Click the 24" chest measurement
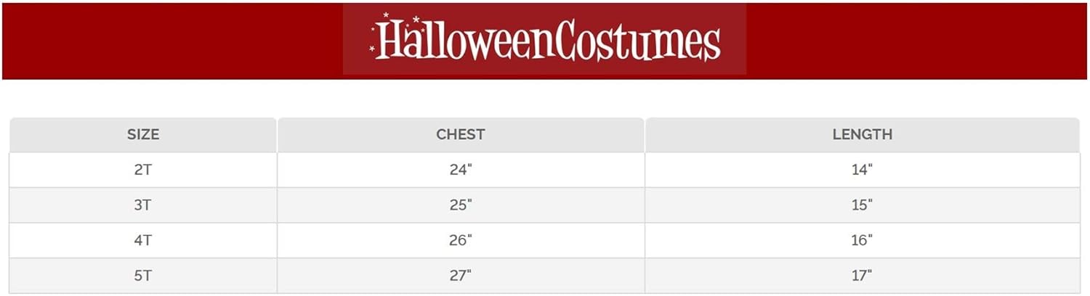The width and height of the screenshot is (1090, 296). coord(460,170)
